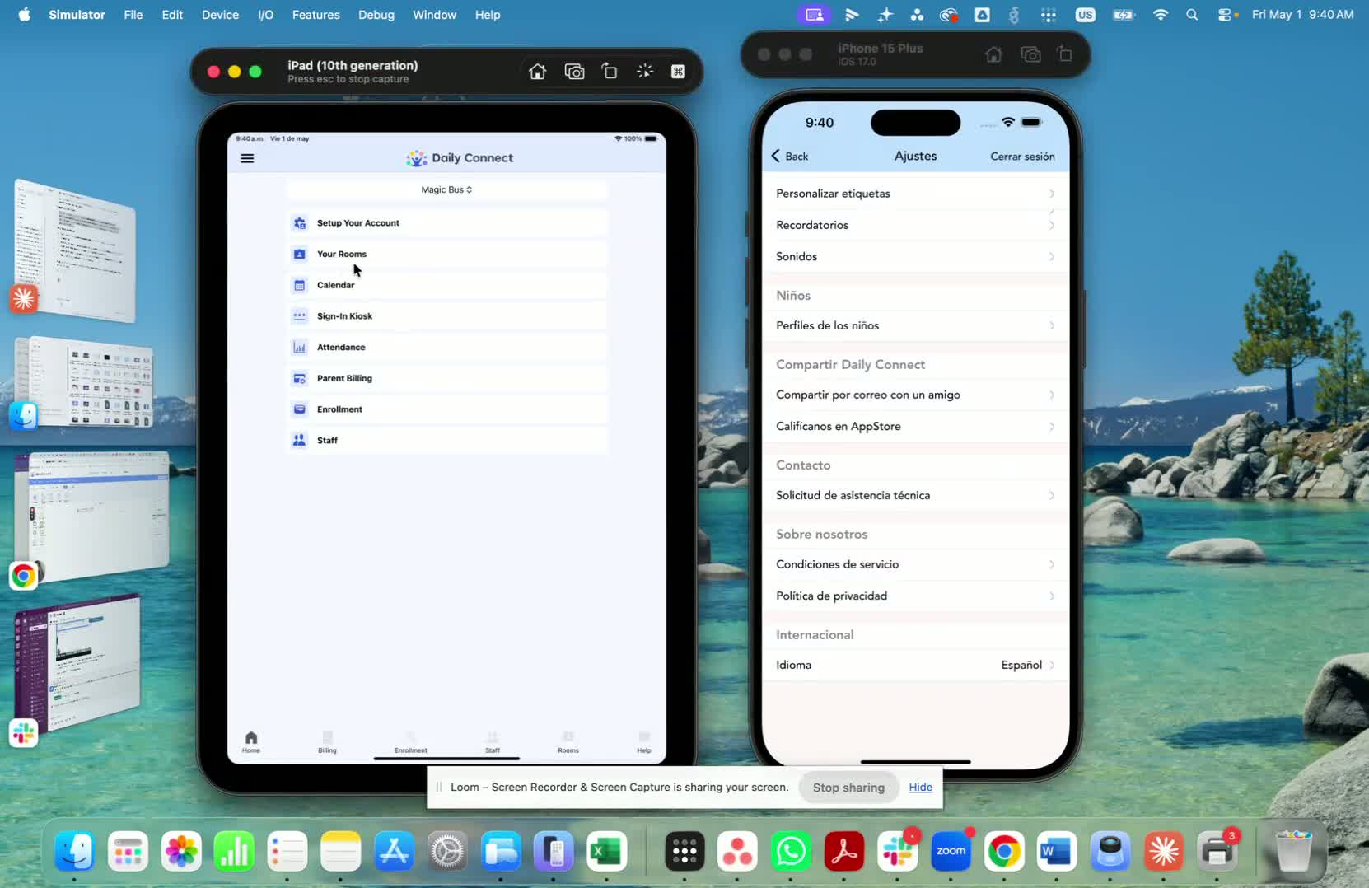
Task: Click the iPhone simulator screenshot camera icon
Action: tap(1030, 54)
